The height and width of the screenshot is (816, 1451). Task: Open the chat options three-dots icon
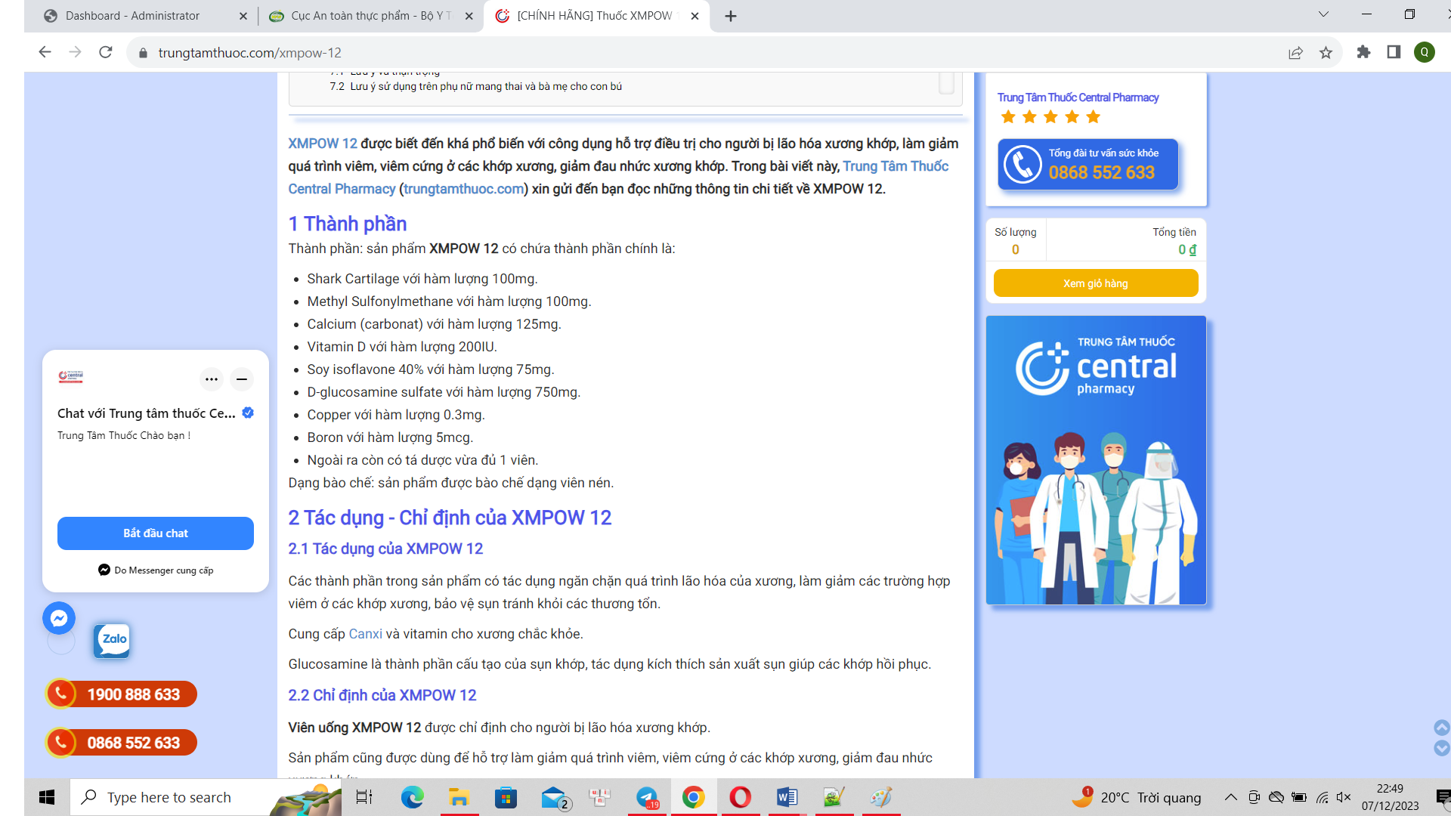point(212,379)
